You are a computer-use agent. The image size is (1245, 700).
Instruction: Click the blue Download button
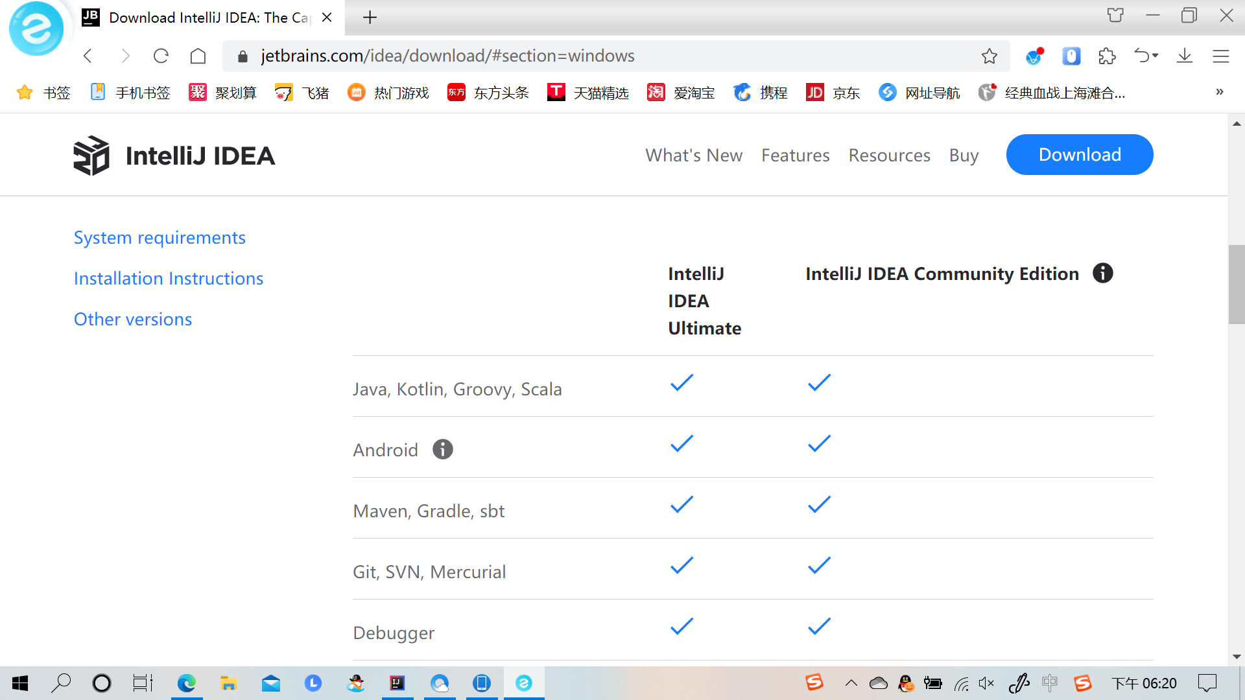[1079, 155]
